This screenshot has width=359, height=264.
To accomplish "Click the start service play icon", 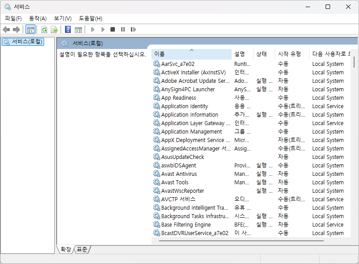I will (93, 29).
